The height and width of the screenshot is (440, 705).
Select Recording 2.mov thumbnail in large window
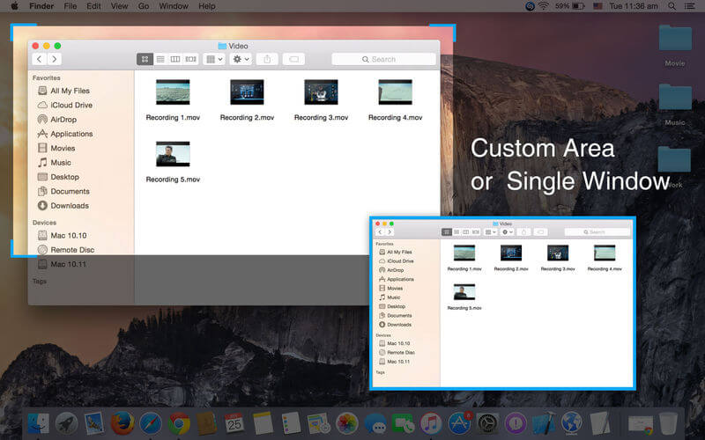click(247, 92)
